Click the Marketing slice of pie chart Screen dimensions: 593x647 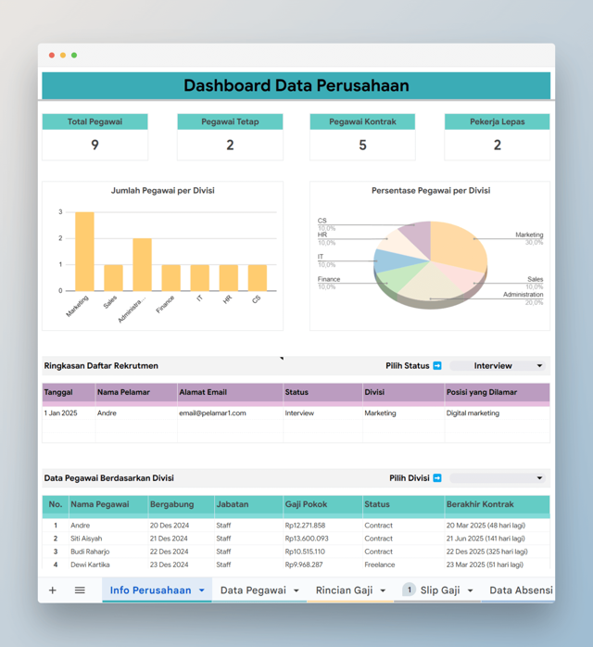[x=458, y=246]
